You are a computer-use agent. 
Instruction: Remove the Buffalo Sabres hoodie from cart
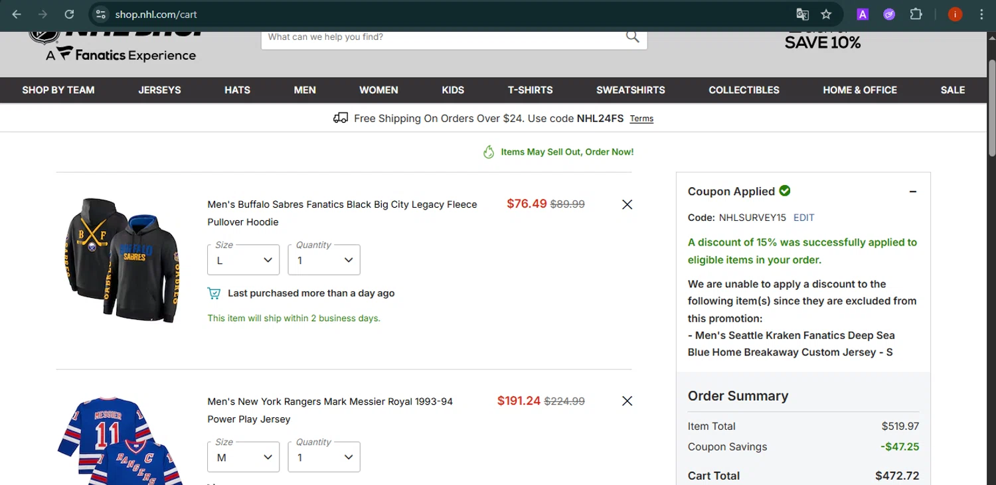tap(627, 204)
